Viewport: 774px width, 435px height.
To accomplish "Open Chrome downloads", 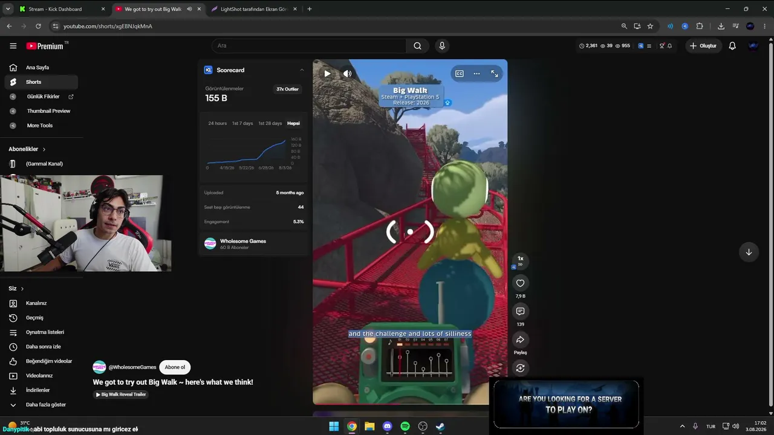I will 721,26.
